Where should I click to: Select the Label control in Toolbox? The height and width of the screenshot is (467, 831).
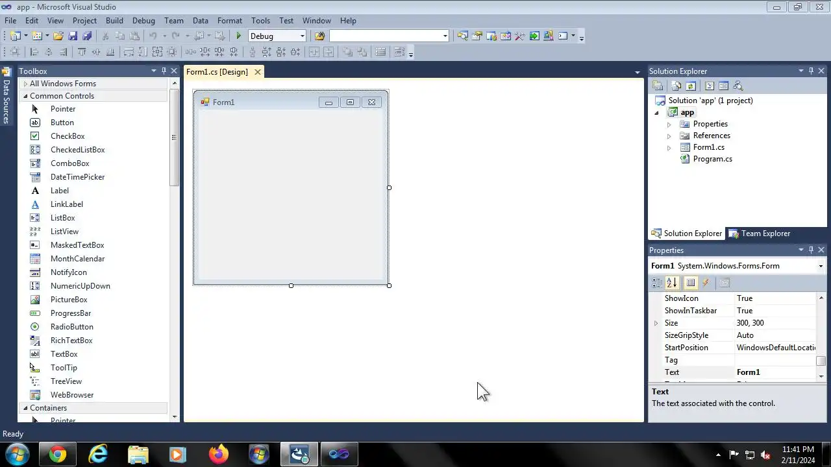click(x=60, y=191)
